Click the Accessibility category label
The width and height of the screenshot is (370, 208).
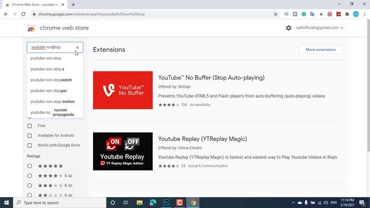pyautogui.click(x=200, y=105)
